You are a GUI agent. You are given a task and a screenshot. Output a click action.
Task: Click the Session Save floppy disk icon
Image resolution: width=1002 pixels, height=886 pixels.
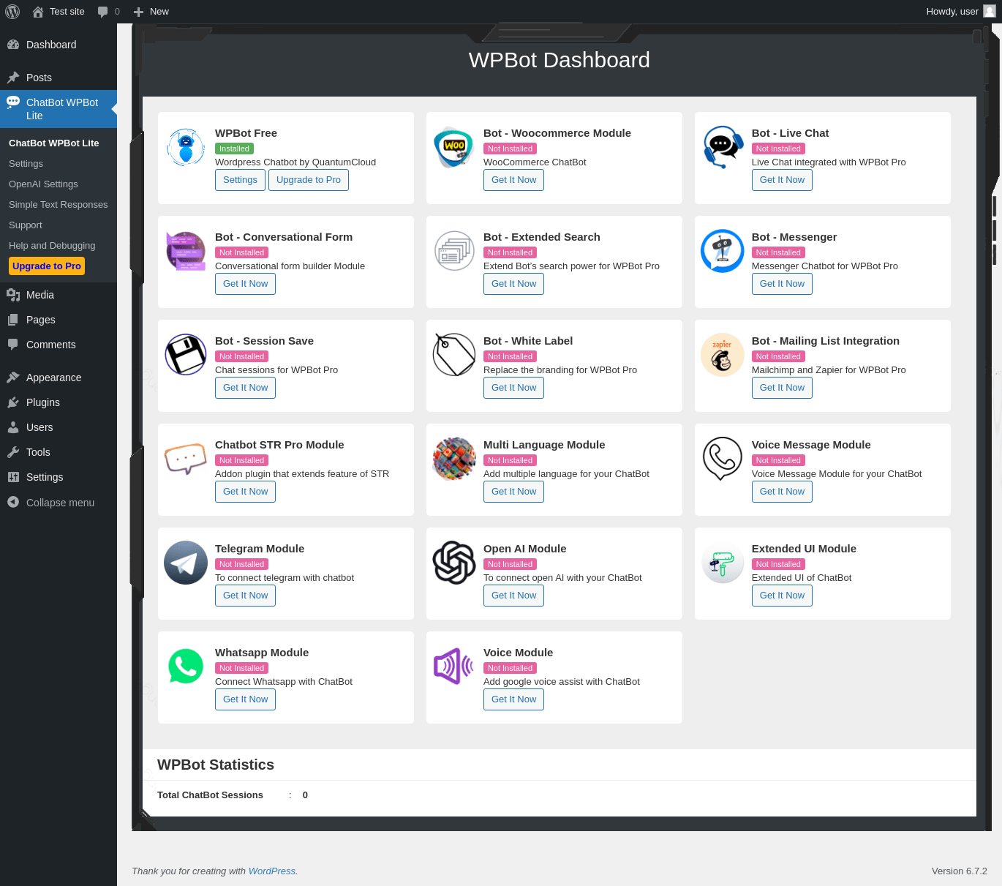[x=186, y=355]
